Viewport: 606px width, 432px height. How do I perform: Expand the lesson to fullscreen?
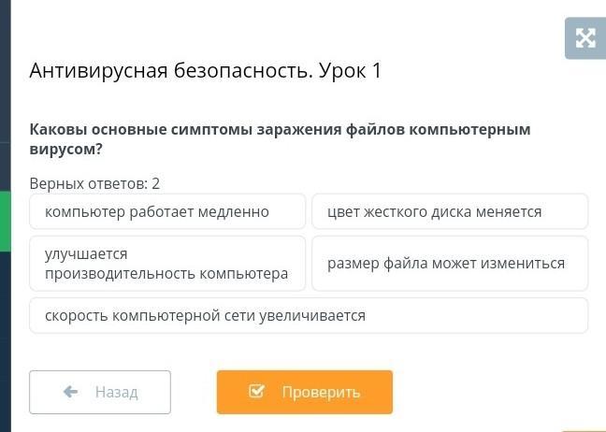(585, 38)
